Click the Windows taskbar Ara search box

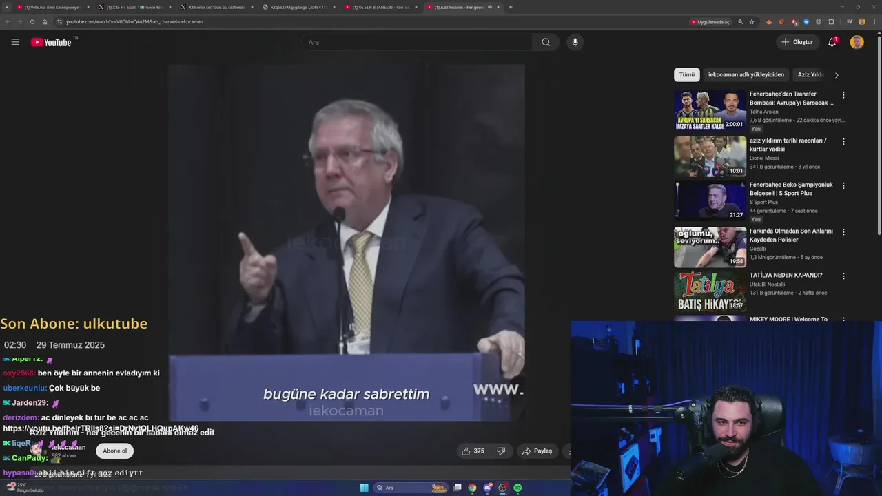411,488
